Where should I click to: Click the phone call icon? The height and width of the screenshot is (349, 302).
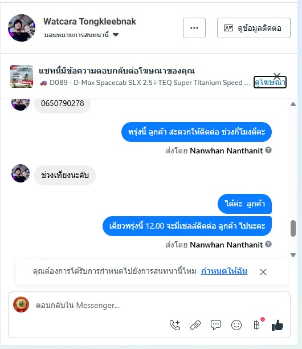coord(175,325)
